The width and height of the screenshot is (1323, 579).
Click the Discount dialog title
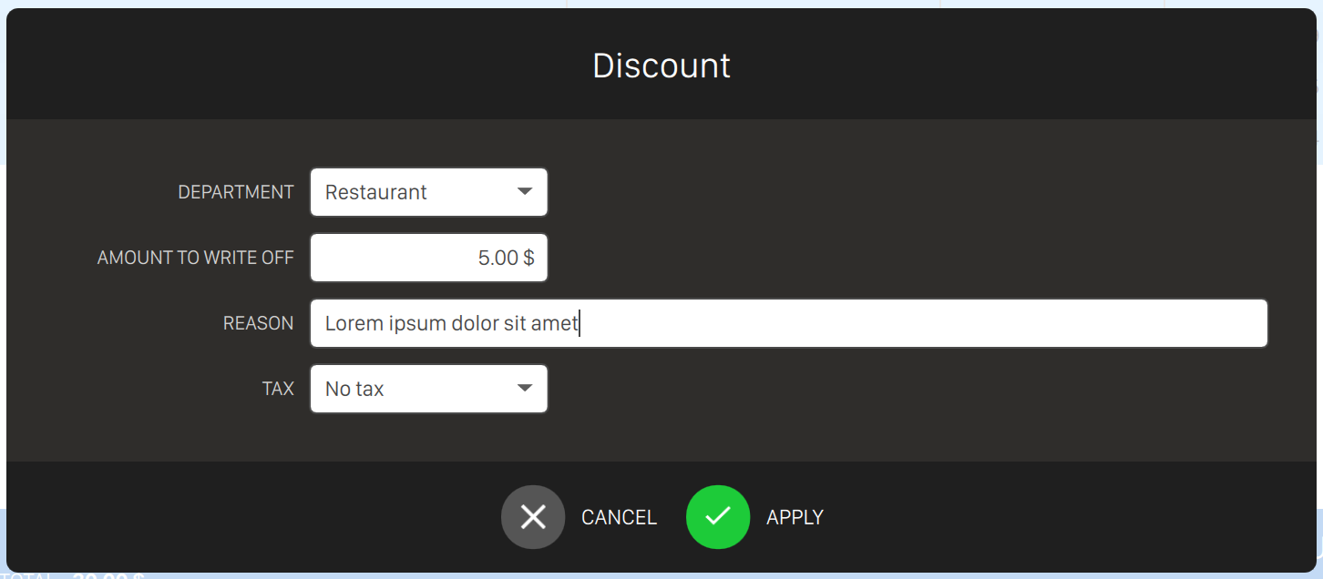tap(661, 66)
